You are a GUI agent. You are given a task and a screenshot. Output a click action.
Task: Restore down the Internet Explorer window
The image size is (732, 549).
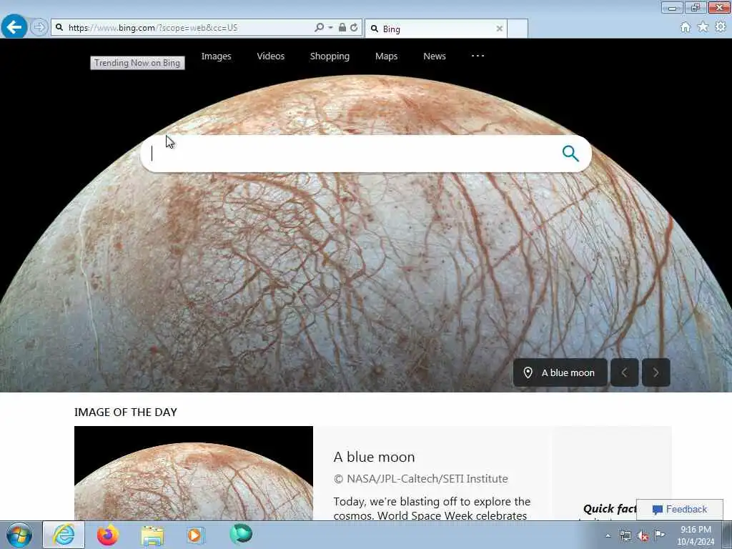[696, 7]
